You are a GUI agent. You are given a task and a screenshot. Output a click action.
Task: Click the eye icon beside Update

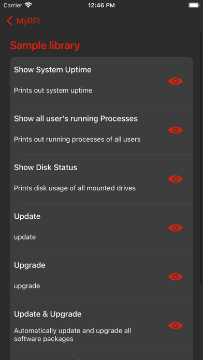175,228
